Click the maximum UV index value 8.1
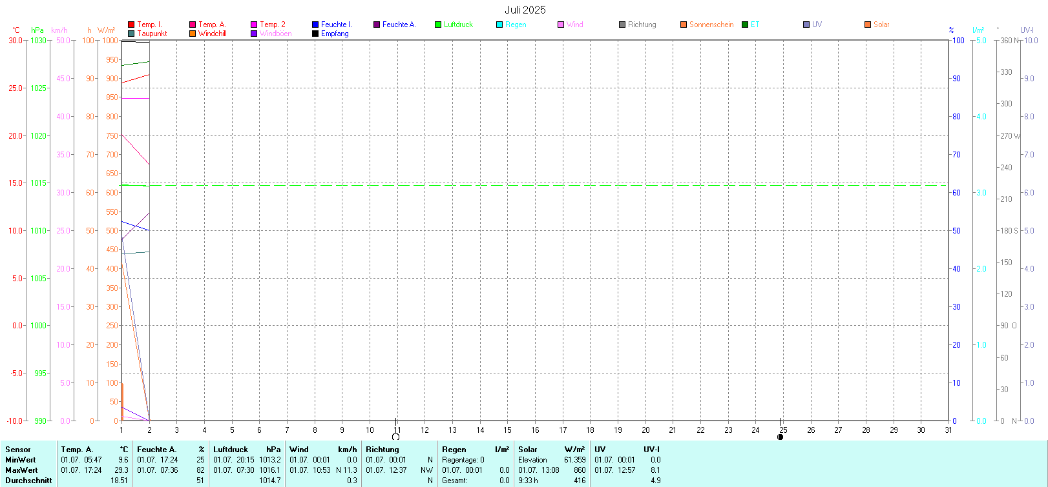The image size is (1048, 487). tap(655, 470)
